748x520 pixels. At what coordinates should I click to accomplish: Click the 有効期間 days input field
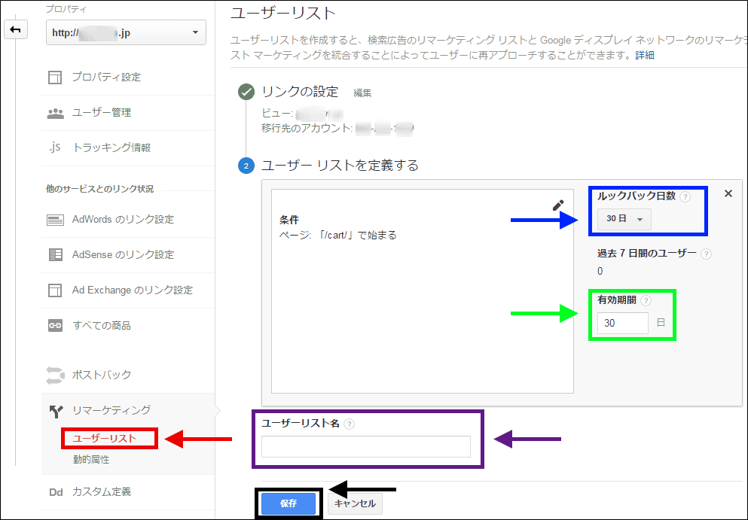(622, 323)
